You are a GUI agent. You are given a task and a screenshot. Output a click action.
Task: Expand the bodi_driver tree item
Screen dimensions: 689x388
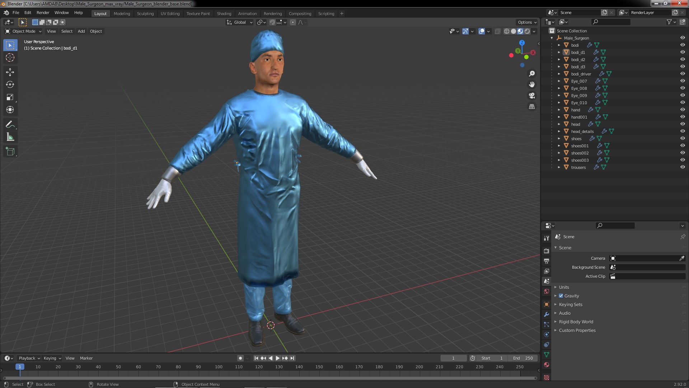click(559, 74)
